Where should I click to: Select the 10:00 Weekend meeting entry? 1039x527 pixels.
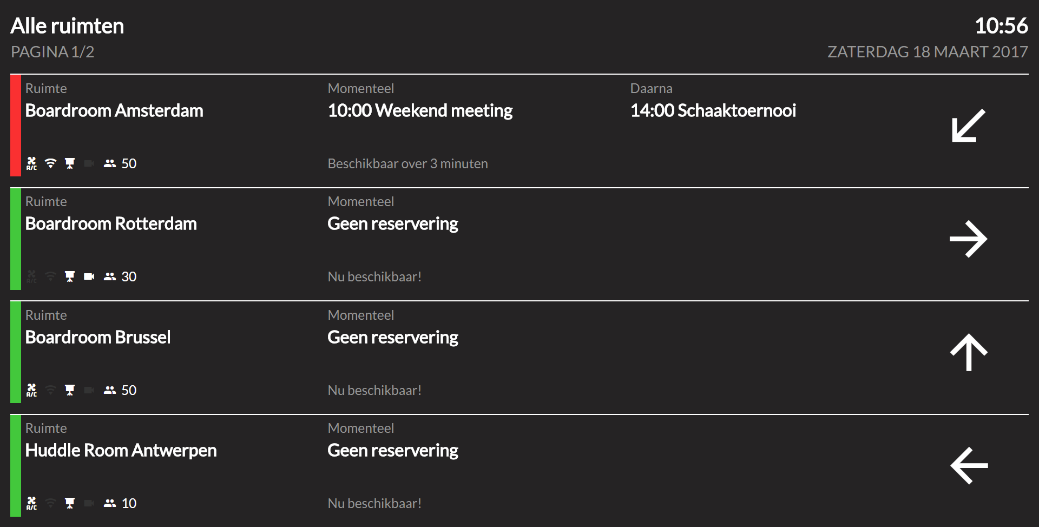[420, 110]
